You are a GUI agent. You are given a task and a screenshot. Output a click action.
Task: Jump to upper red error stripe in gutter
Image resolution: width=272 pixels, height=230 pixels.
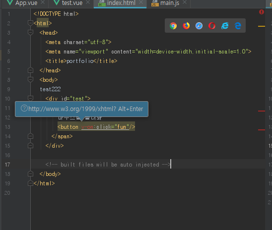[262, 111]
